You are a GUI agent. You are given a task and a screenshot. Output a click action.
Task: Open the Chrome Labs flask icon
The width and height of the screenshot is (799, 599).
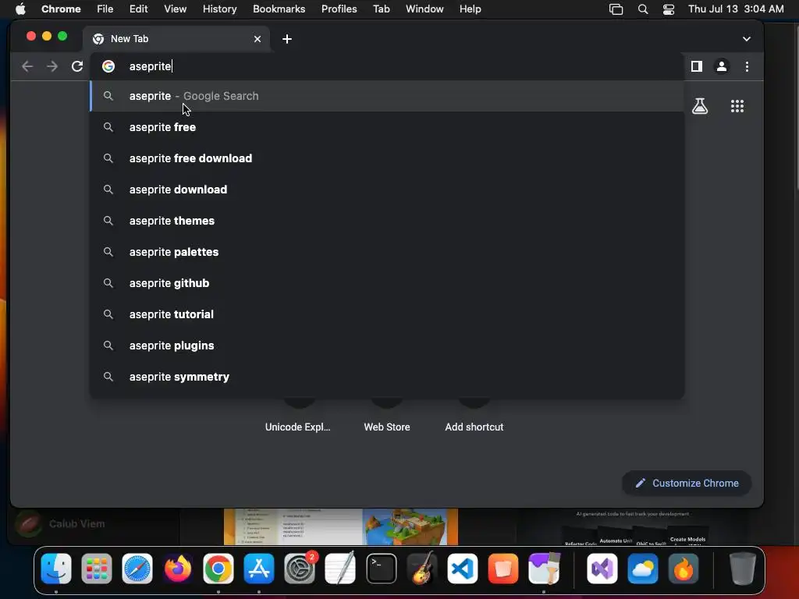pyautogui.click(x=700, y=106)
